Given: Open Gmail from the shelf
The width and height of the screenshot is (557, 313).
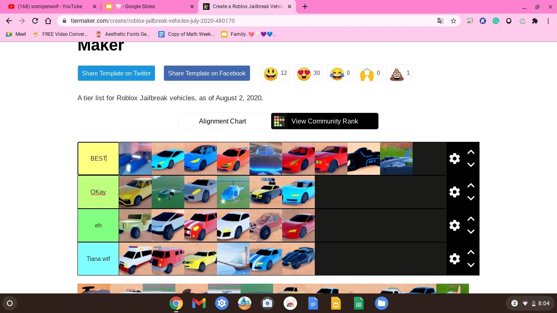Looking at the screenshot, I should coord(199,303).
